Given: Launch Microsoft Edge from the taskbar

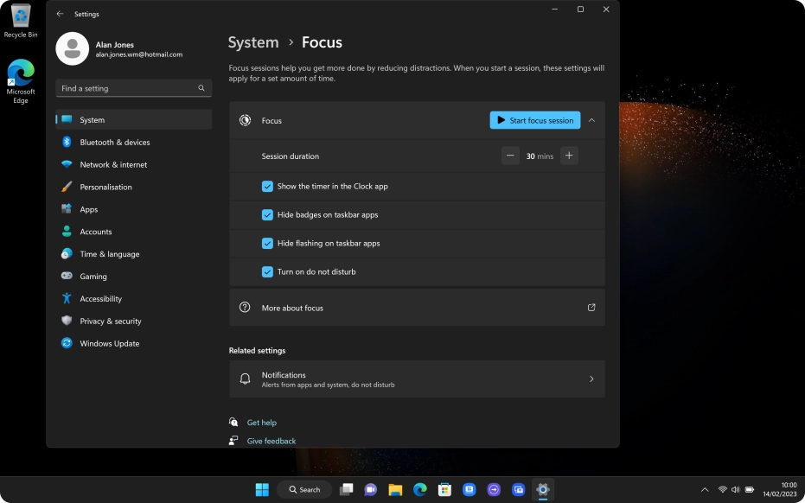Looking at the screenshot, I should (419, 489).
